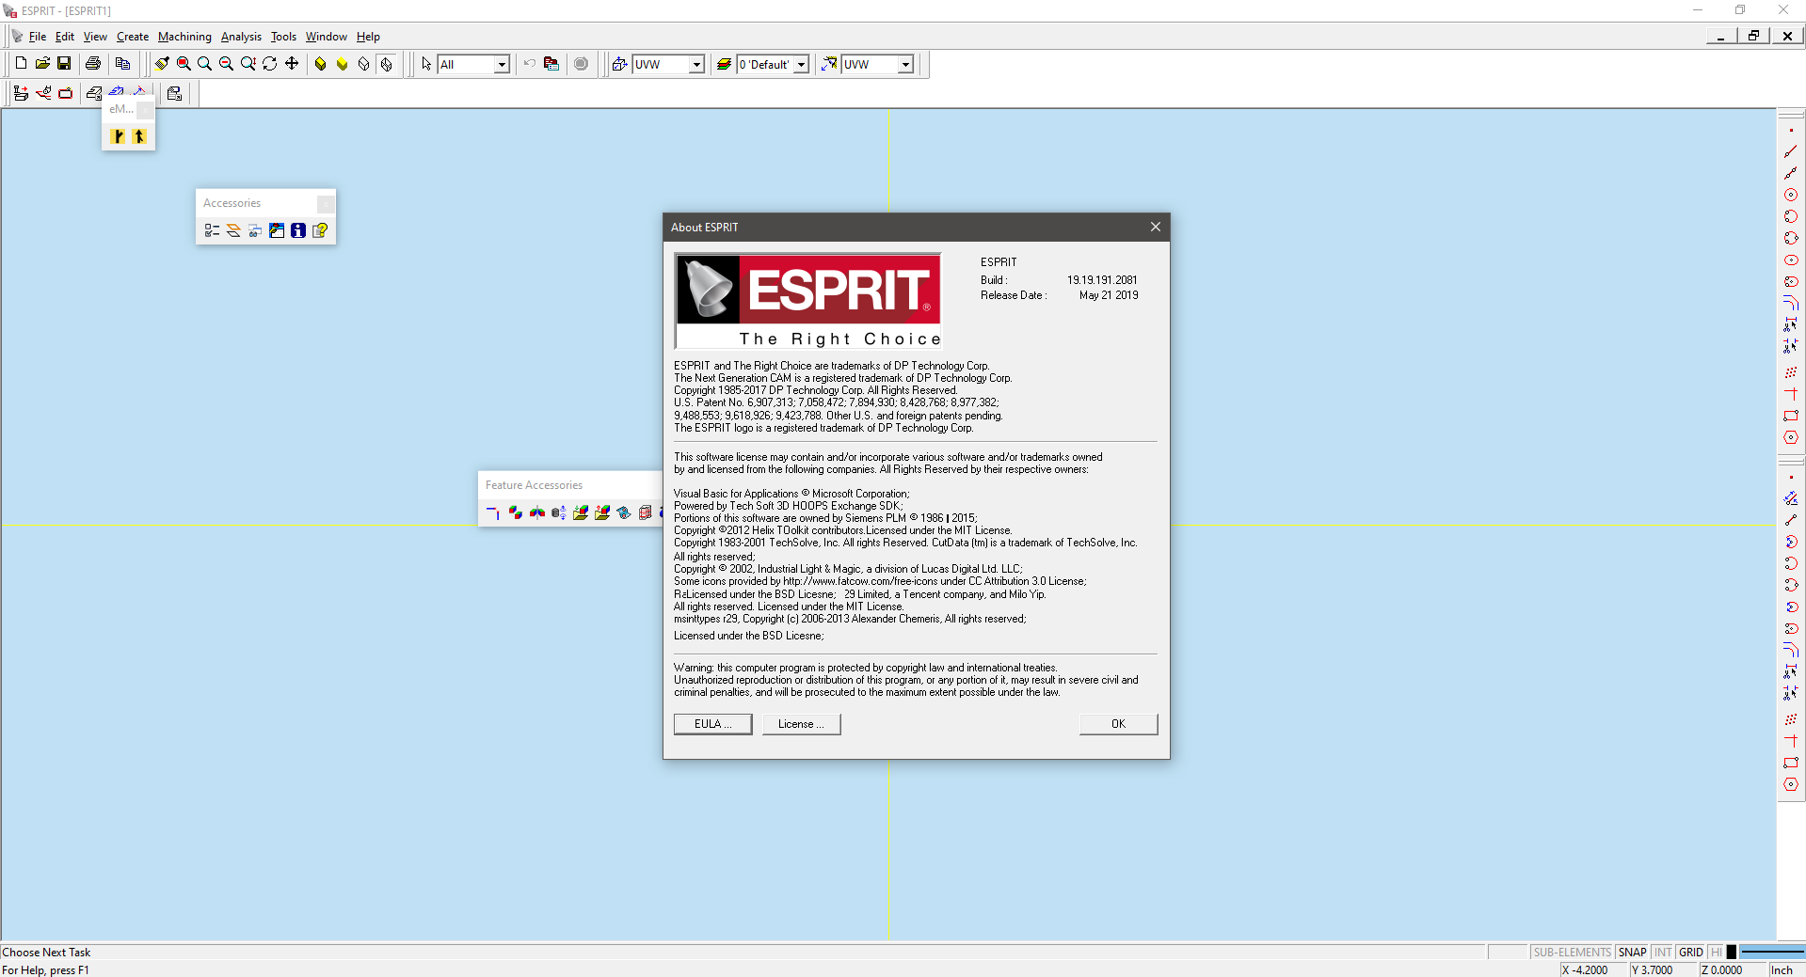This screenshot has height=977, width=1806.
Task: Click the red rectangle icon in second toolbar row
Action: pos(65,93)
